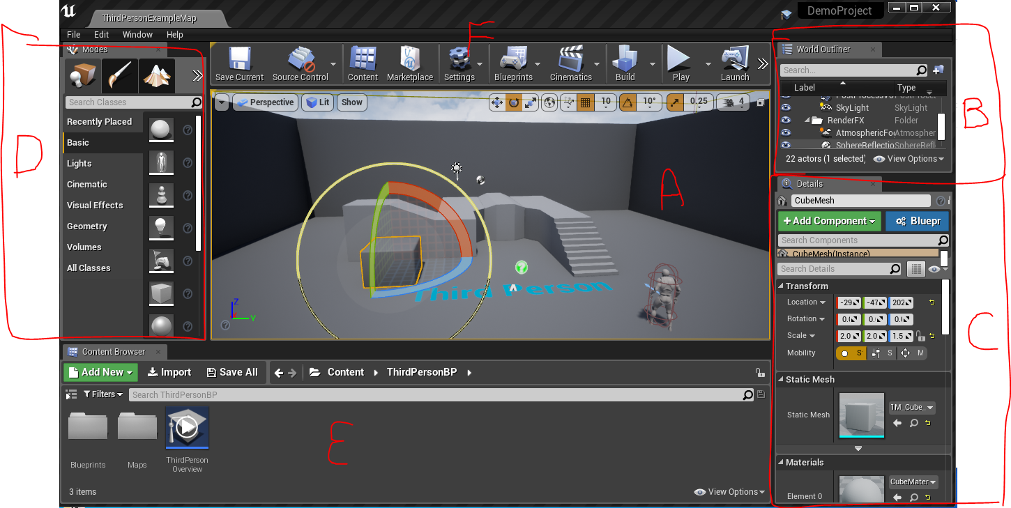The width and height of the screenshot is (1011, 508).
Task: Click the Static Mesh cube thumbnail
Action: point(861,415)
